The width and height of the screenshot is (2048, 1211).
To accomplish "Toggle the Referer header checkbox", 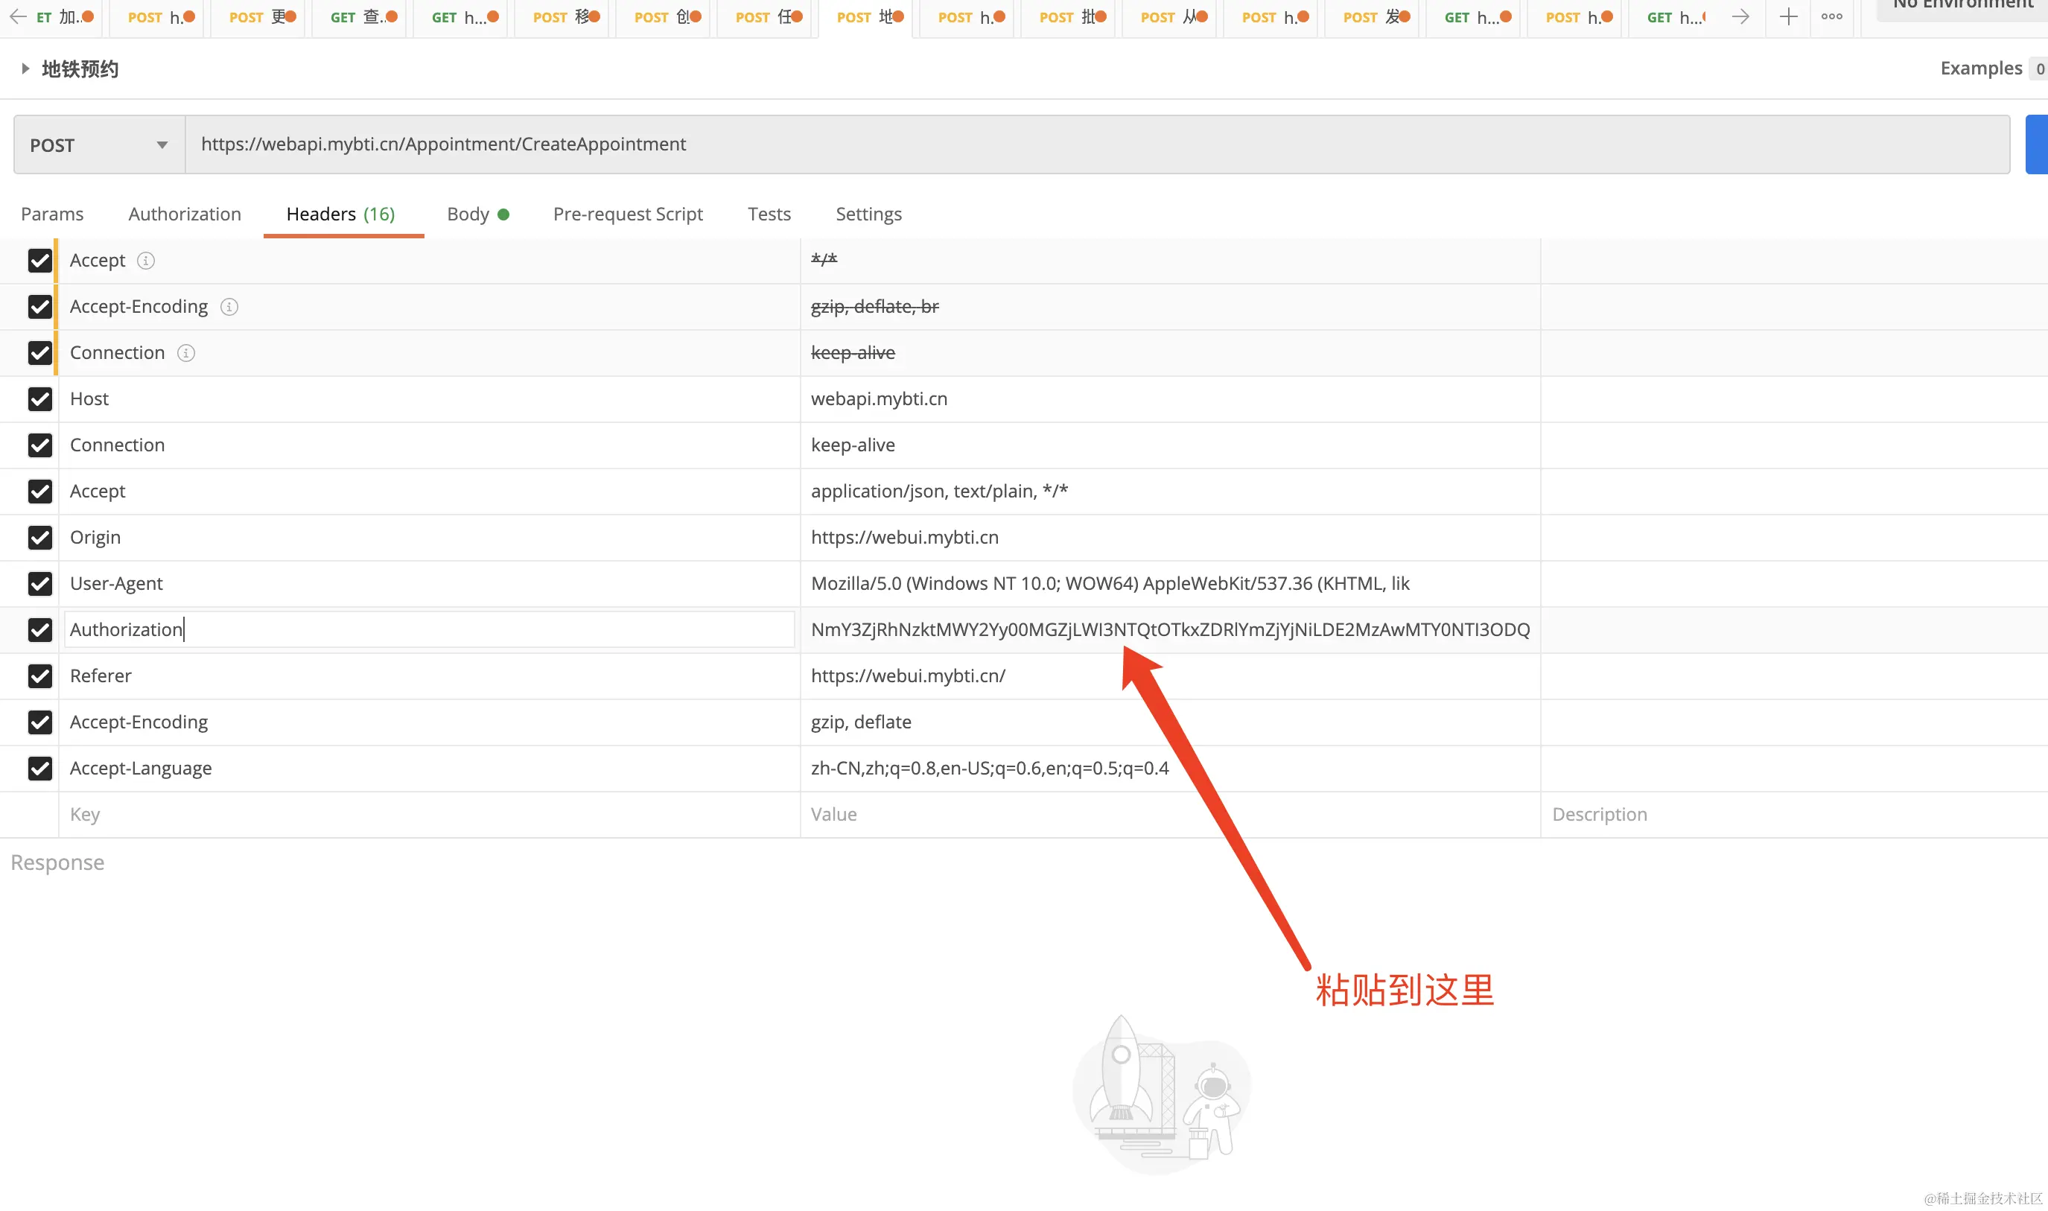I will pyautogui.click(x=40, y=676).
